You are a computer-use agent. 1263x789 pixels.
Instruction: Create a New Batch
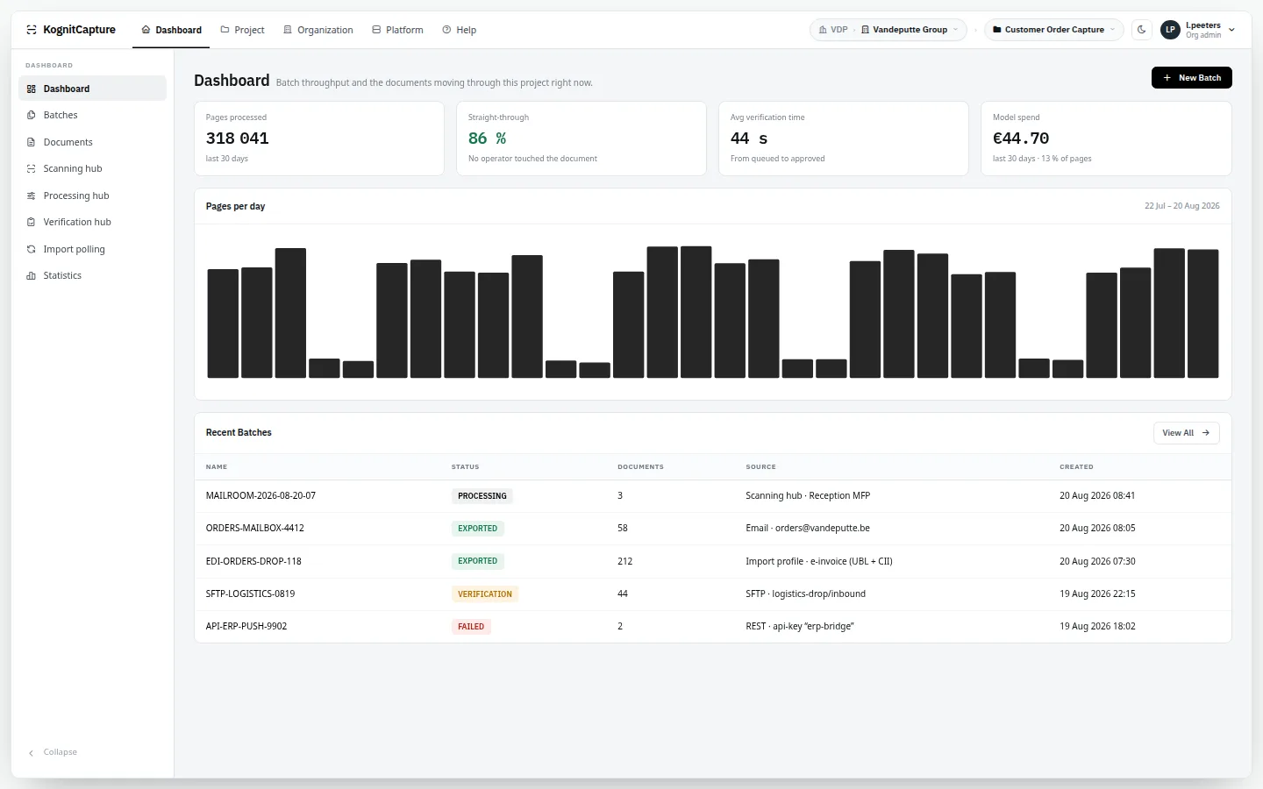pyautogui.click(x=1192, y=78)
